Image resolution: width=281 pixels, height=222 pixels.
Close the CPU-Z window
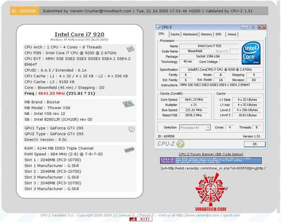[261, 27]
